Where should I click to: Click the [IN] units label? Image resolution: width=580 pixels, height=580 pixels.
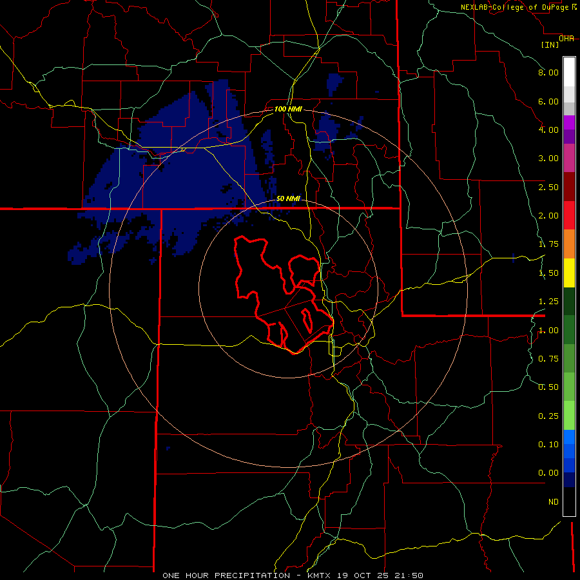click(x=550, y=44)
